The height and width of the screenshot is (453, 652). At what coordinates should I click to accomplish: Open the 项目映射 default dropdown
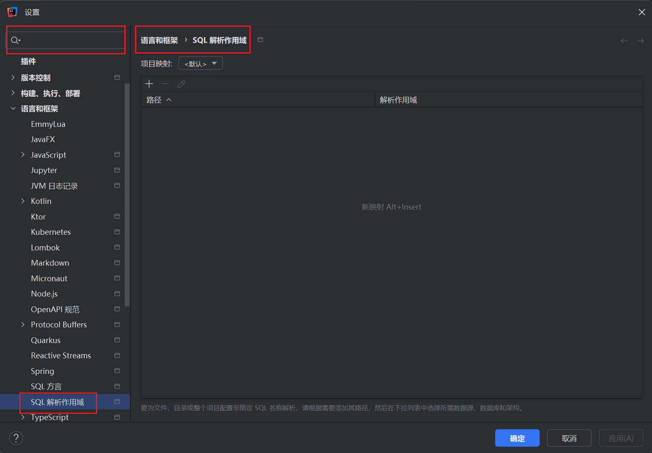200,63
